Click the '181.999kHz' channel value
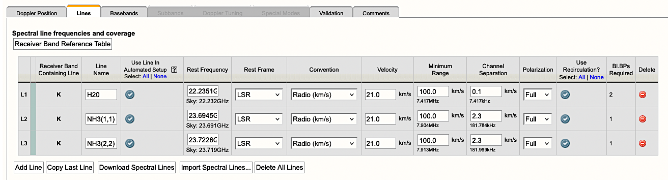Image resolution: width=668 pixels, height=187 pixels. point(484,150)
